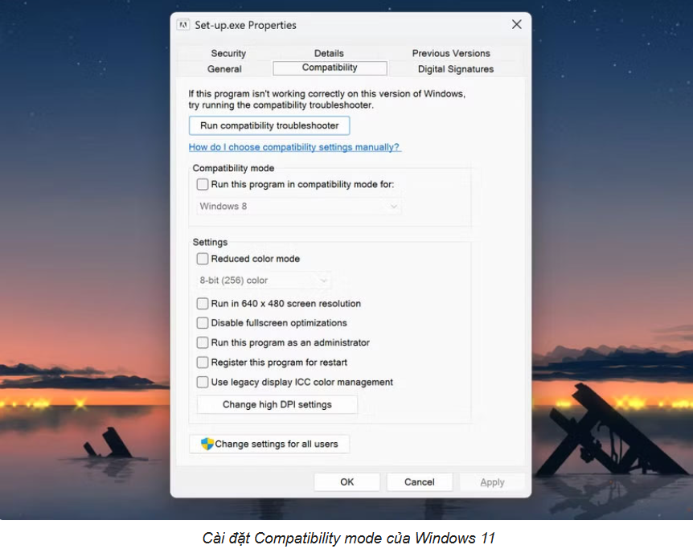Expand the 8-bit (256) color dropdown
Screen dimensions: 693x549
coord(264,281)
